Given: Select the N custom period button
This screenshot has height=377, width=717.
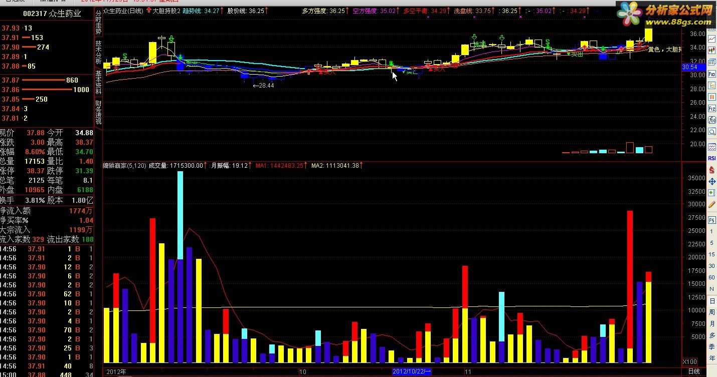Looking at the screenshot, I should 711,289.
